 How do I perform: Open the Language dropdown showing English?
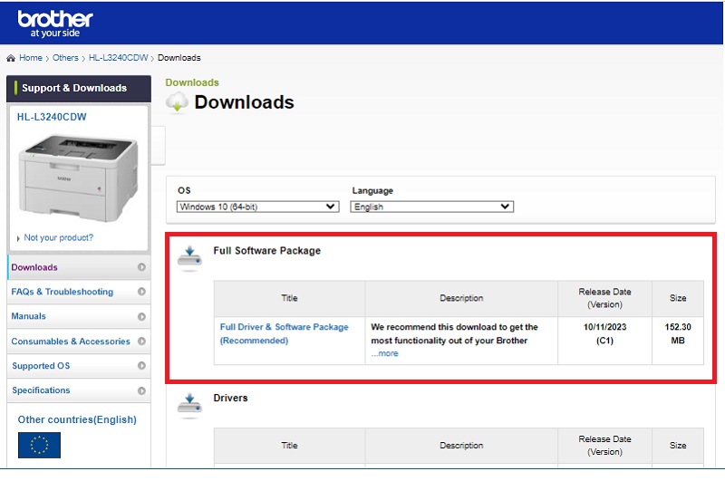point(431,207)
